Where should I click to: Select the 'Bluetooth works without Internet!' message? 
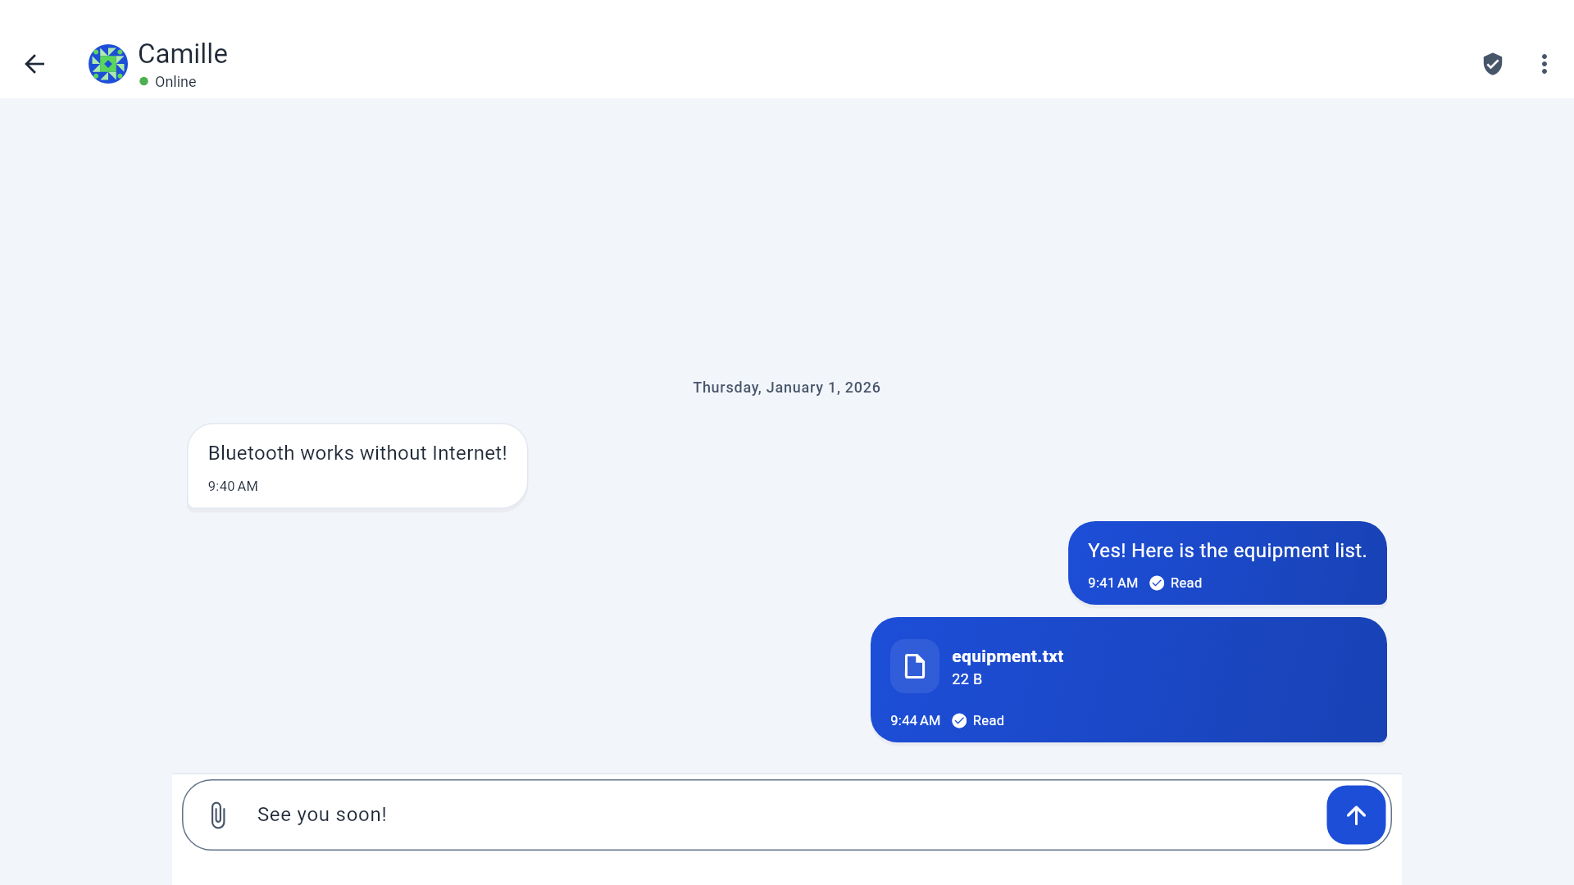[357, 465]
